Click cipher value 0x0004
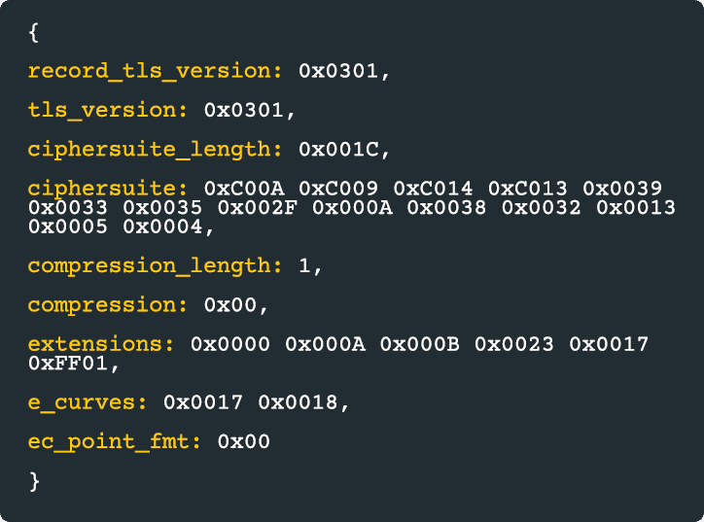704x522 pixels. click(x=163, y=227)
